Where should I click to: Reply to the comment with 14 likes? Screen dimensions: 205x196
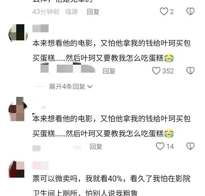[96, 147]
